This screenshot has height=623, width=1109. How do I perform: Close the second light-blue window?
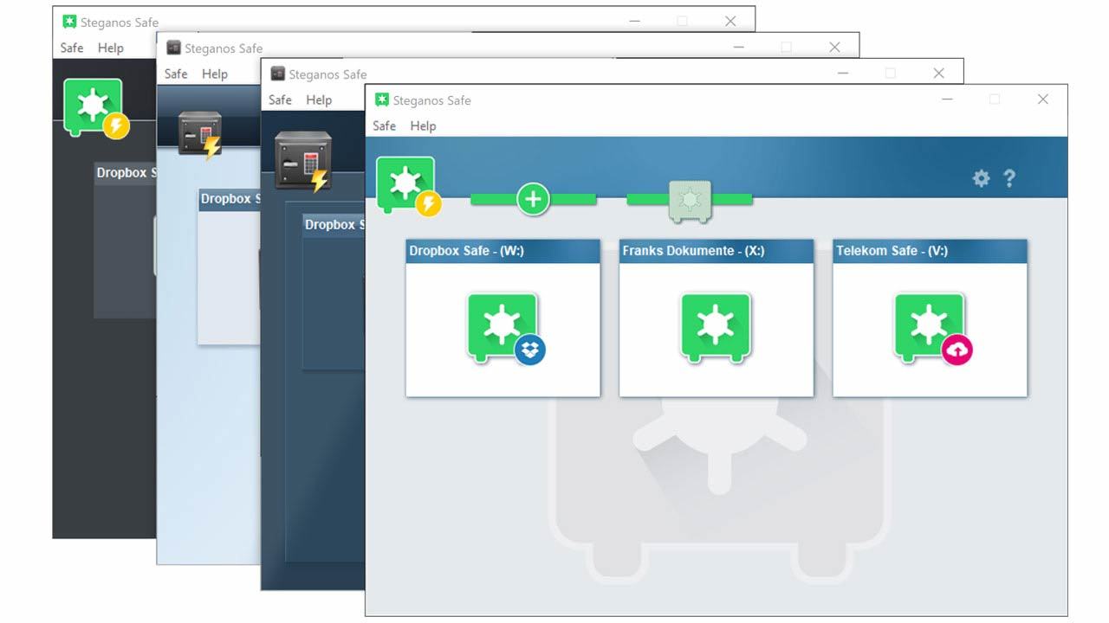835,48
